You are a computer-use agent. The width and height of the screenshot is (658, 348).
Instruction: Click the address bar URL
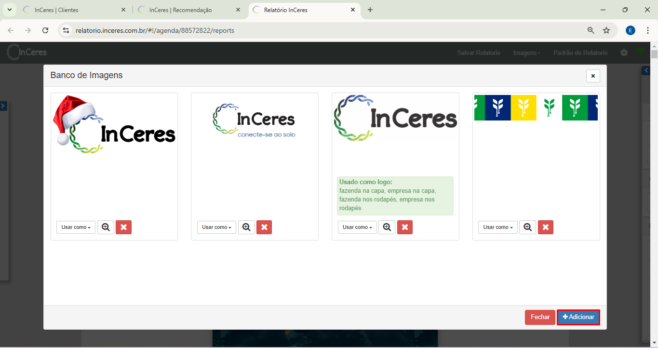click(155, 30)
